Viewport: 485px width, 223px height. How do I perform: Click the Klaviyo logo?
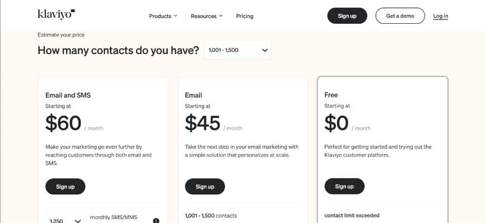pos(56,14)
